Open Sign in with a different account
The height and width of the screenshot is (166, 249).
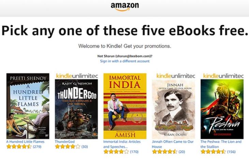[124, 61]
